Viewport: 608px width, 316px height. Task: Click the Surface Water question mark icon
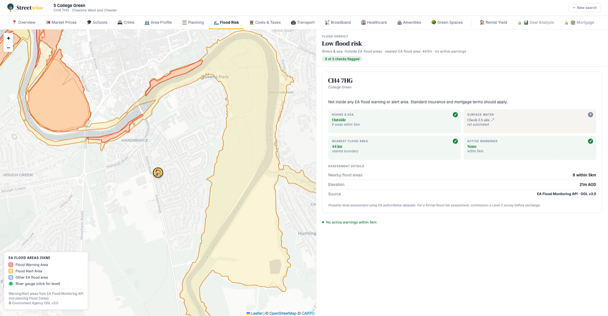pos(590,114)
